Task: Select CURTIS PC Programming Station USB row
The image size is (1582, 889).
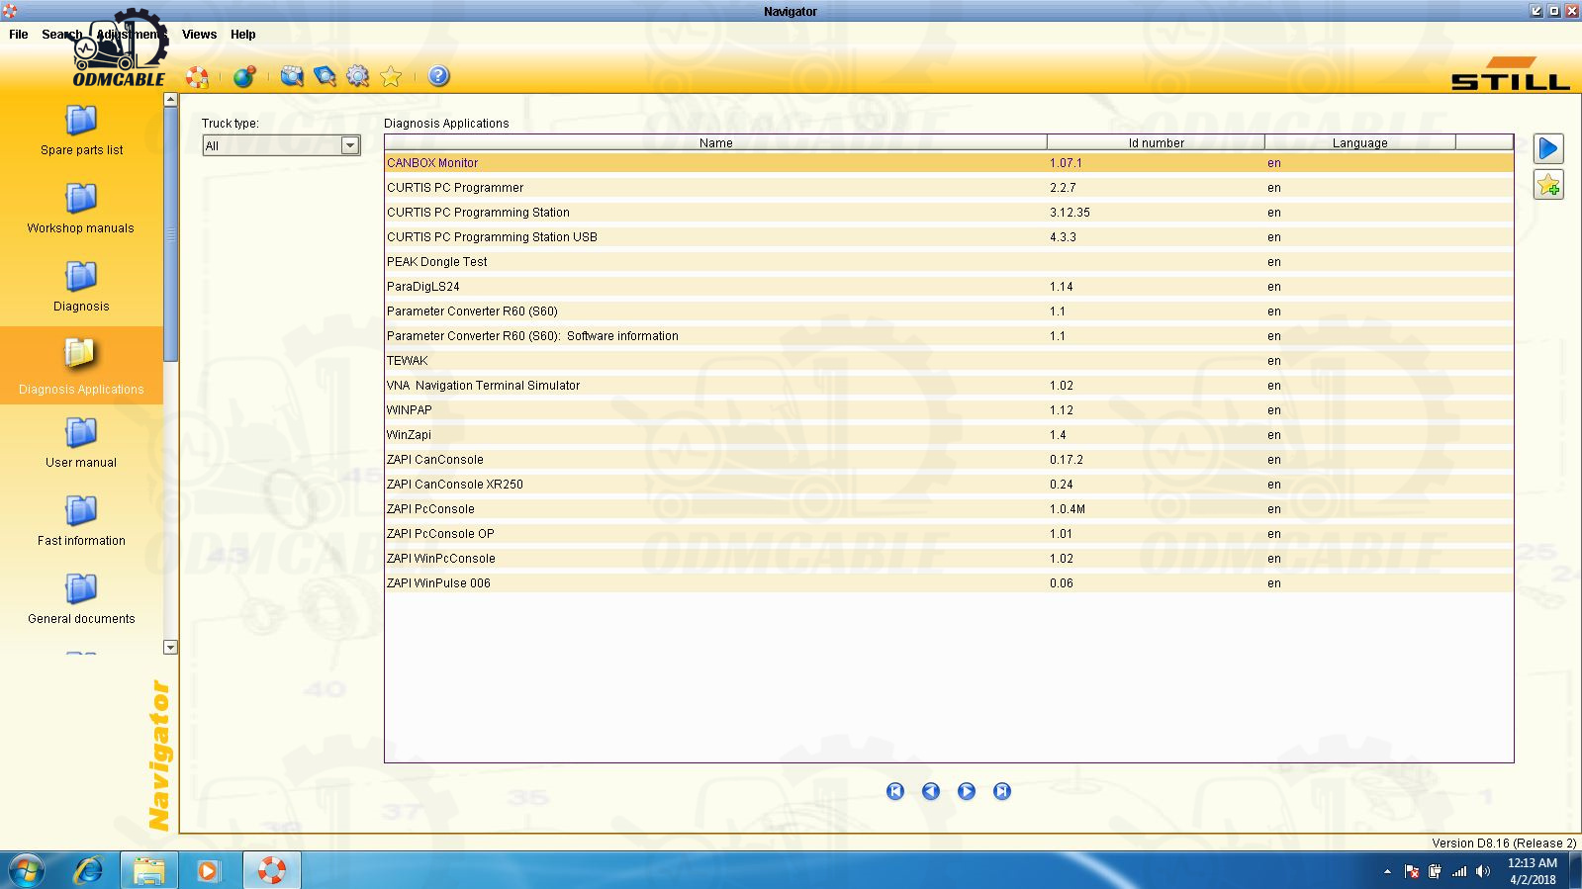Action: (x=949, y=237)
